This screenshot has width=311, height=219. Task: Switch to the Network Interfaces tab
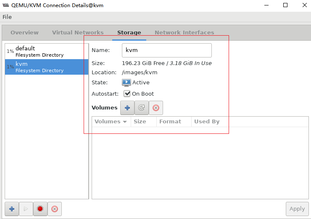click(x=184, y=32)
